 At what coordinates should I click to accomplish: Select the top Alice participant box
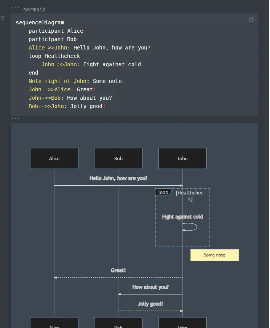[54, 158]
